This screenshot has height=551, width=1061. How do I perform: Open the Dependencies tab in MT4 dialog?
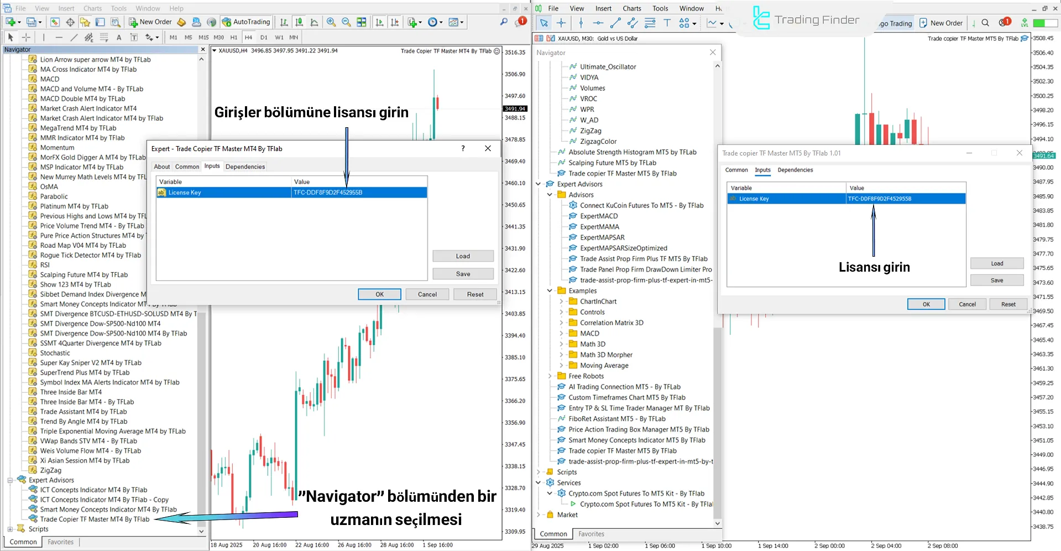(x=245, y=167)
